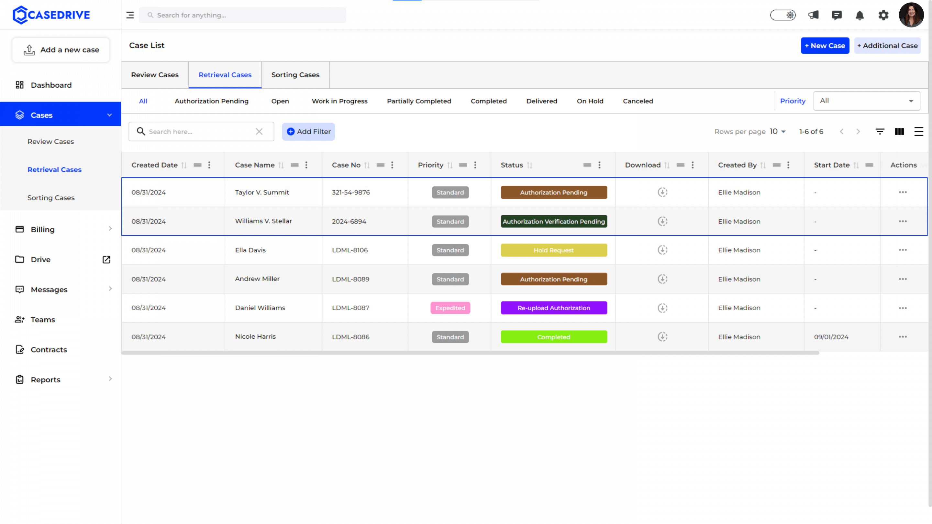Screen dimensions: 932x524
Task: Filter by Authorization Pending status tab
Action: [x=212, y=101]
